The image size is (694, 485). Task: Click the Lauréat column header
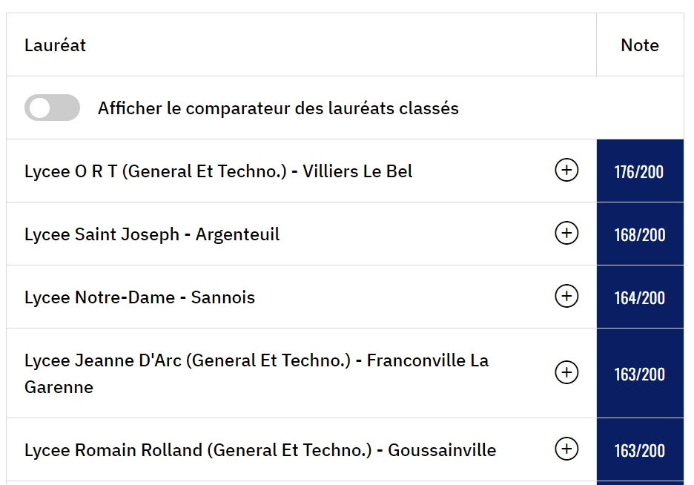[x=56, y=45]
